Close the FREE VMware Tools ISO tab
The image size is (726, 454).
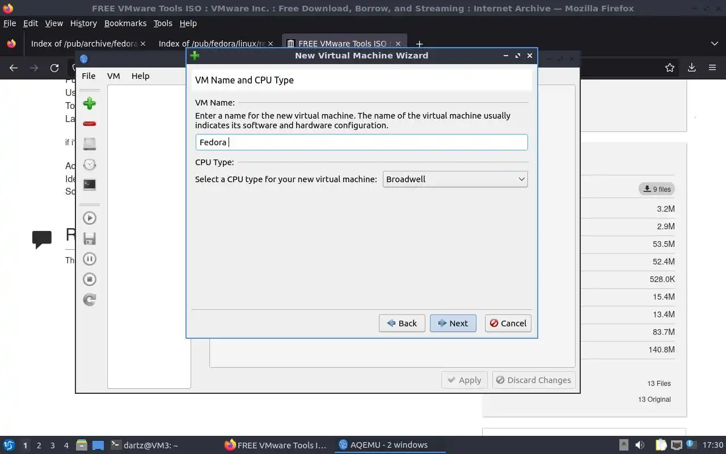point(398,44)
